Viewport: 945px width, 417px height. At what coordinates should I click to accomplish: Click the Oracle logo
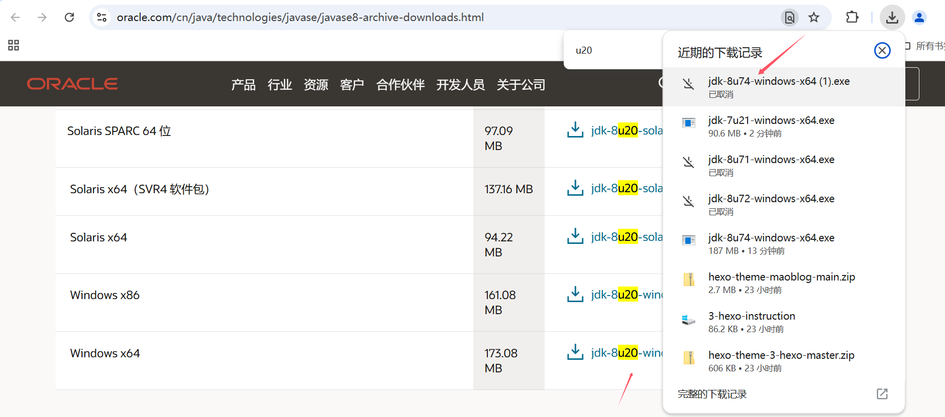(x=72, y=84)
